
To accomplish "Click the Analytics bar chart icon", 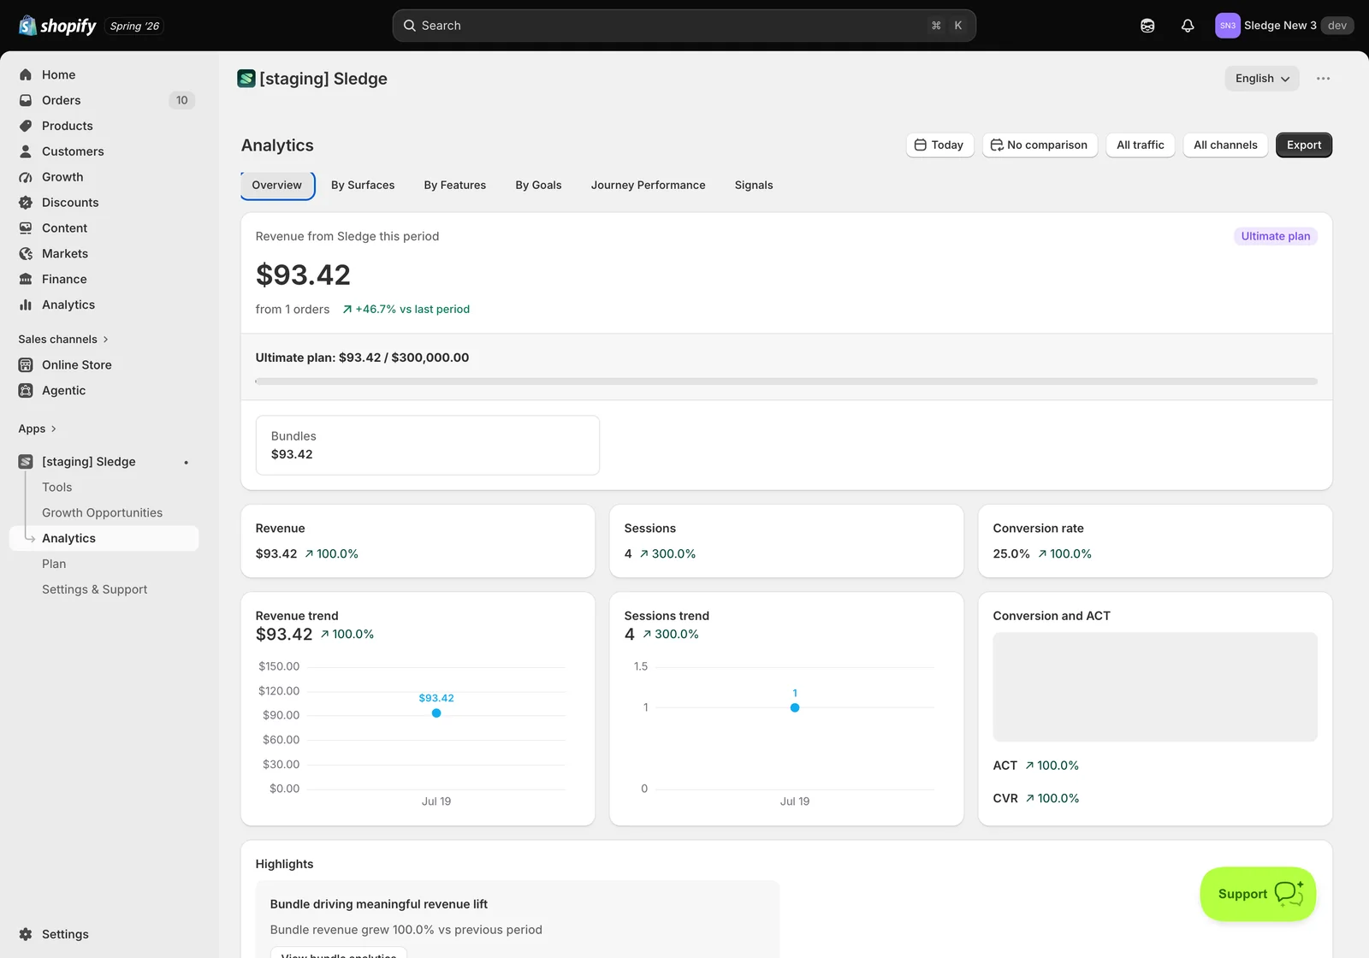I will coord(26,305).
